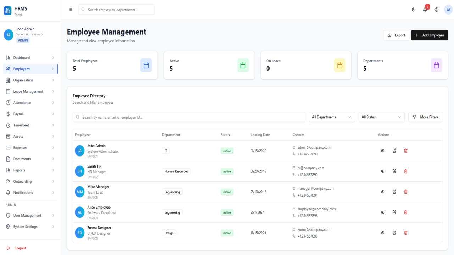View John Admin's details via the eye icon
Screen dimensions: 454x255
[383, 151]
